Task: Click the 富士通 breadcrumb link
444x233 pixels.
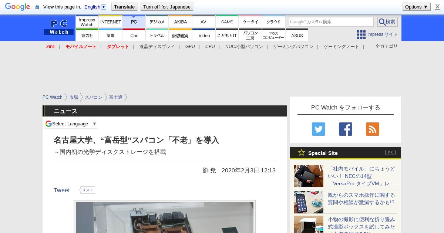Action: 116,97
